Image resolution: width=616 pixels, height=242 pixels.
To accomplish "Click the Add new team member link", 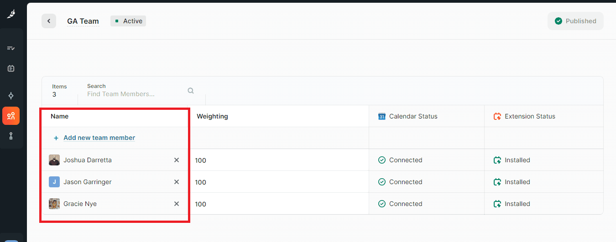I will (99, 138).
